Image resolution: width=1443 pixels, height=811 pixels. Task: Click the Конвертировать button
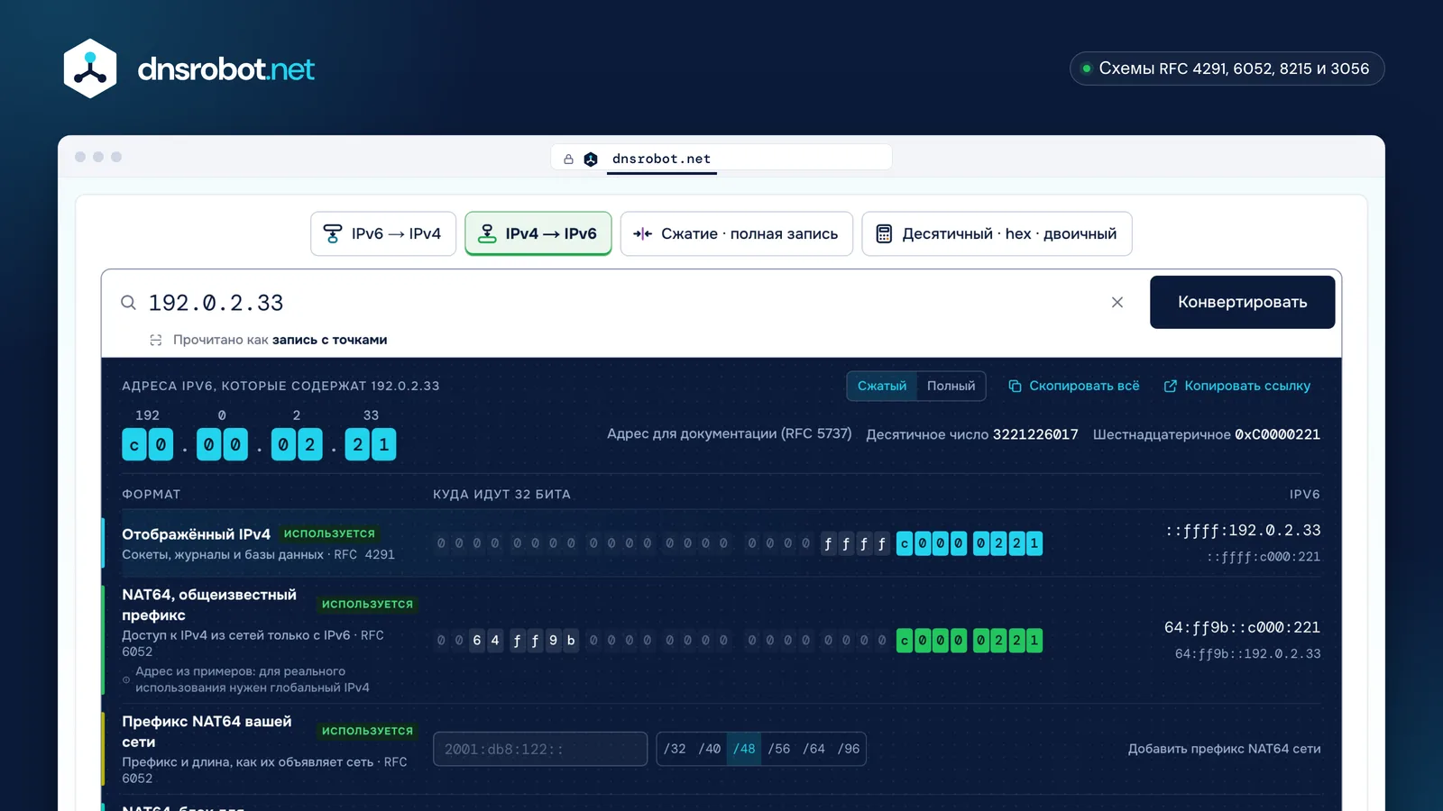pos(1242,302)
